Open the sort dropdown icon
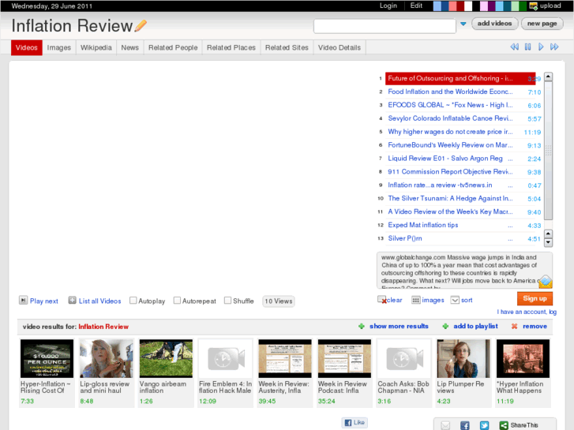The width and height of the screenshot is (574, 430). [455, 300]
